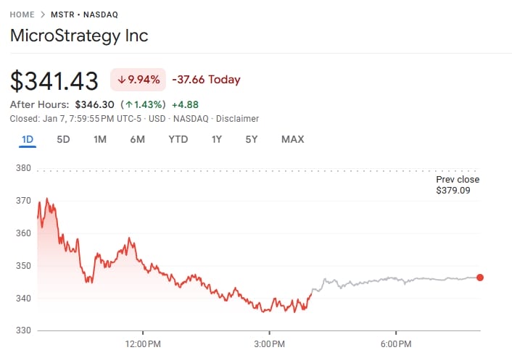Click the 6:00PM time axis label
The height and width of the screenshot is (358, 512).
[397, 343]
